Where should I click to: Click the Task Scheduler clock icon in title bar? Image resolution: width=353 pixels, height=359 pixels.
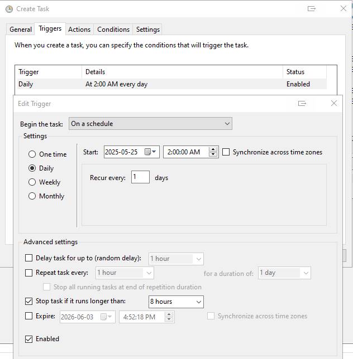tap(9, 9)
